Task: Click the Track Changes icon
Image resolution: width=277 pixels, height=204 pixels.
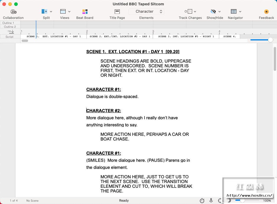Action: pyautogui.click(x=188, y=12)
